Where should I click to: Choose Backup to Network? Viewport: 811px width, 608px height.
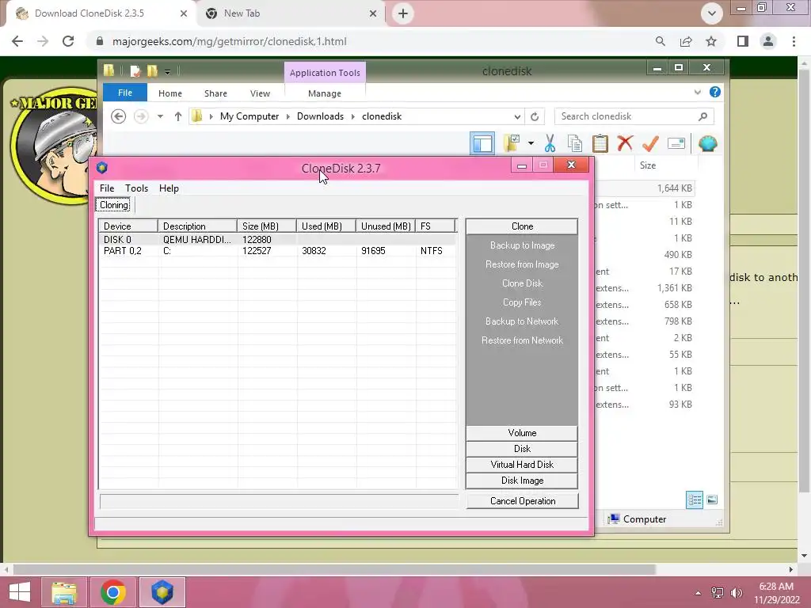(x=522, y=321)
